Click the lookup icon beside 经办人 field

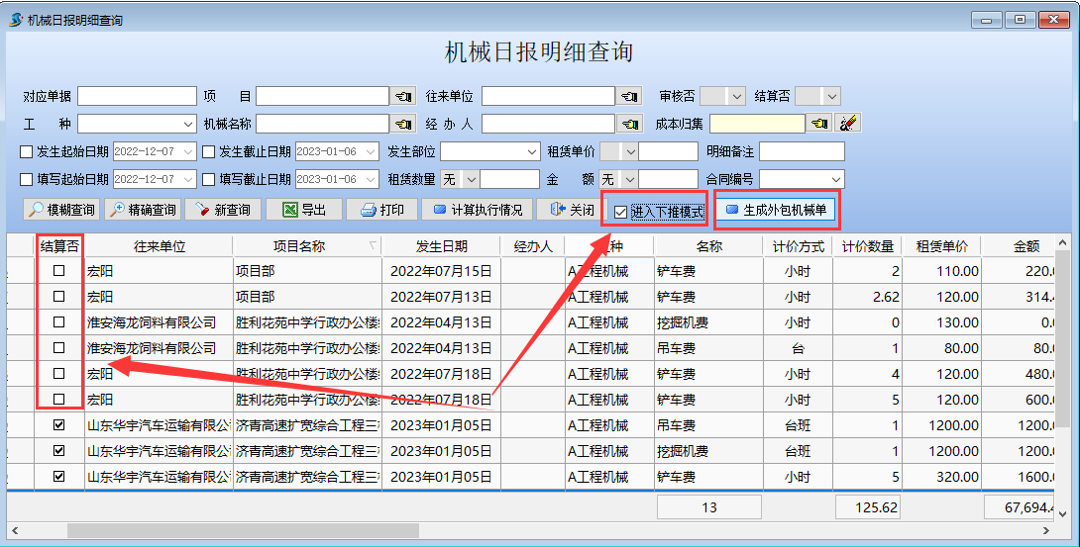click(x=628, y=124)
